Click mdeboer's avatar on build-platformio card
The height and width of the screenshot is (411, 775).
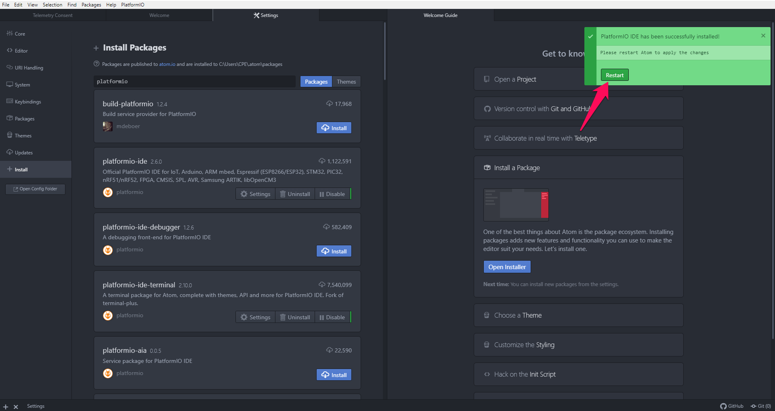[108, 126]
